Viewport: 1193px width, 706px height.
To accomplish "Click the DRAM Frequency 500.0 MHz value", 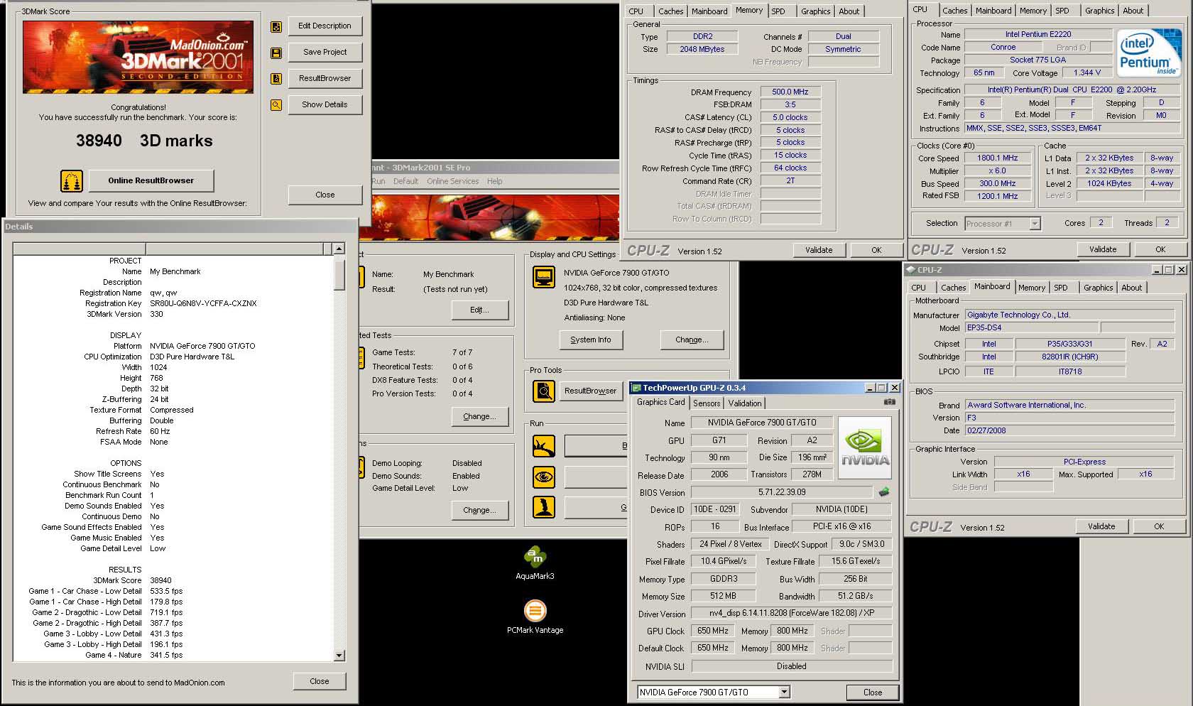I will click(790, 92).
